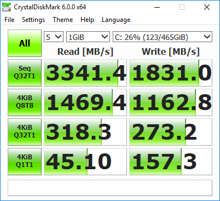Start the Seq Q32T1 test
Image resolution: width=220 pixels, height=201 pixels.
tap(25, 73)
